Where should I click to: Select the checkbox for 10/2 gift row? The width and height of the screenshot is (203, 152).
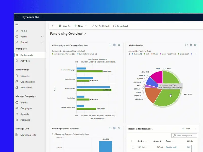pos(133,147)
